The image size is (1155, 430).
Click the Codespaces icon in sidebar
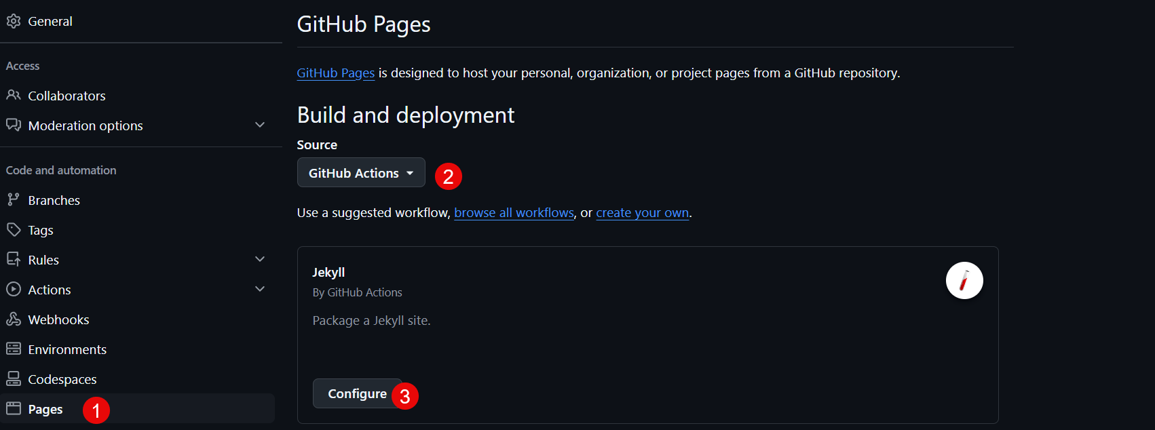(14, 378)
